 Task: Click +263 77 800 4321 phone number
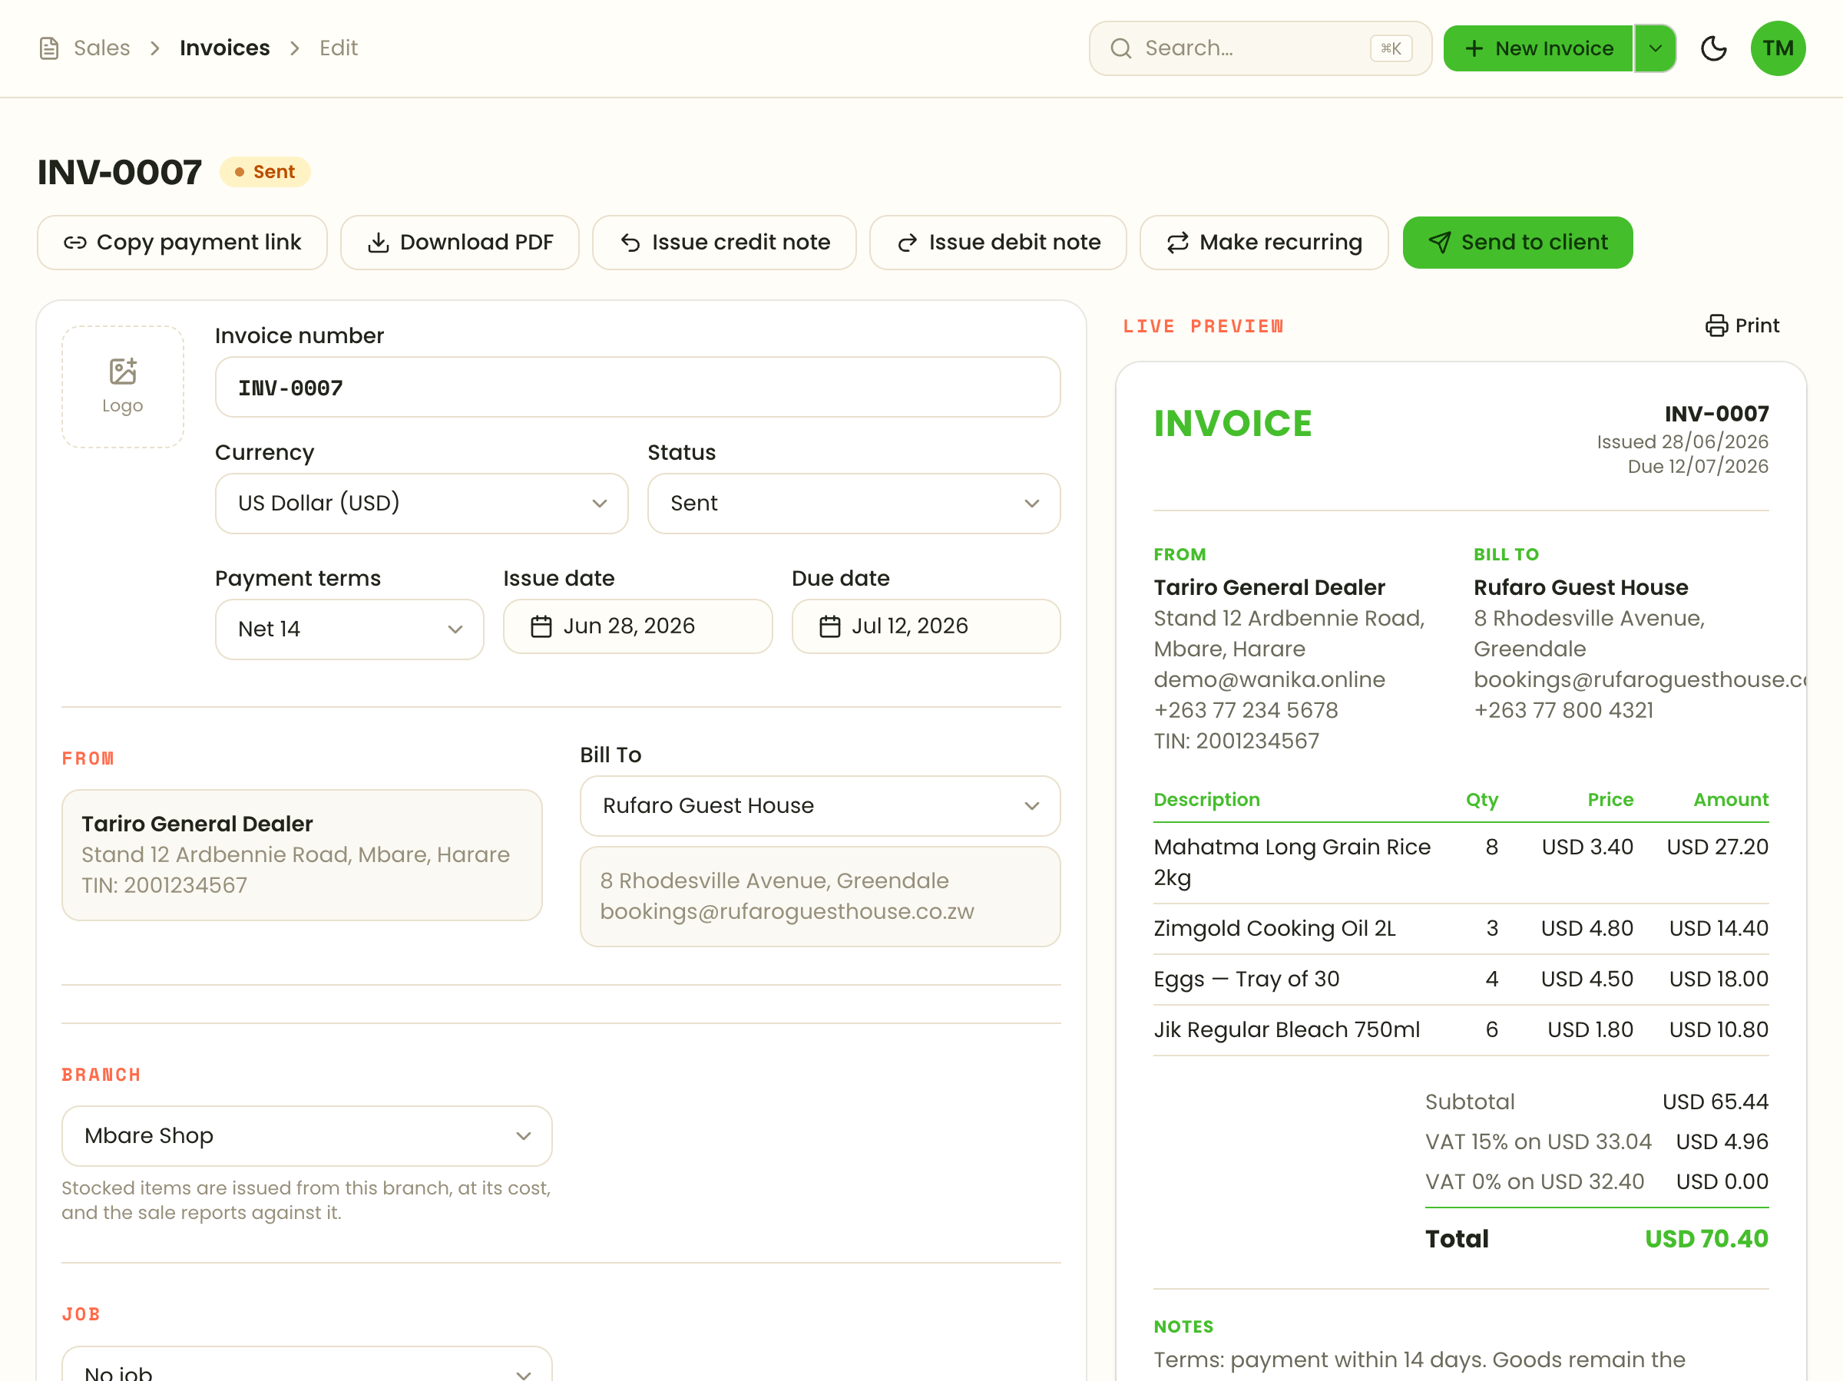tap(1563, 711)
